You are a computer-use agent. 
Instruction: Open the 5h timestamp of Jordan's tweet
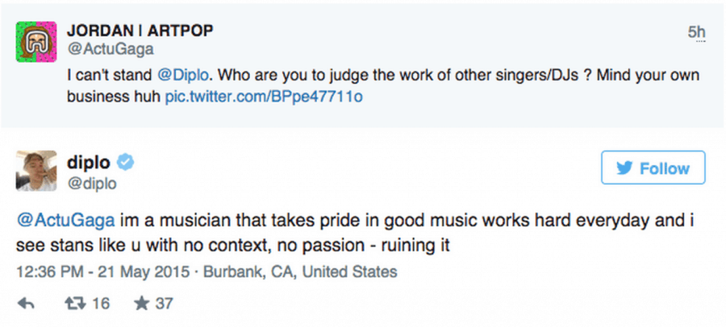point(695,31)
